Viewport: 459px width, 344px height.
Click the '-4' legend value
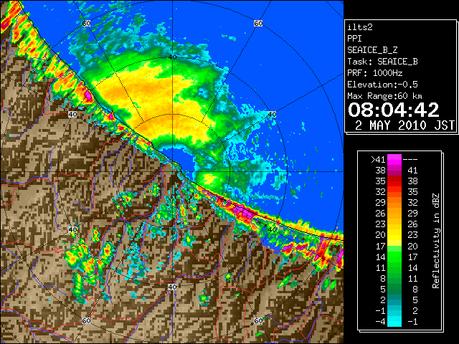click(x=380, y=322)
